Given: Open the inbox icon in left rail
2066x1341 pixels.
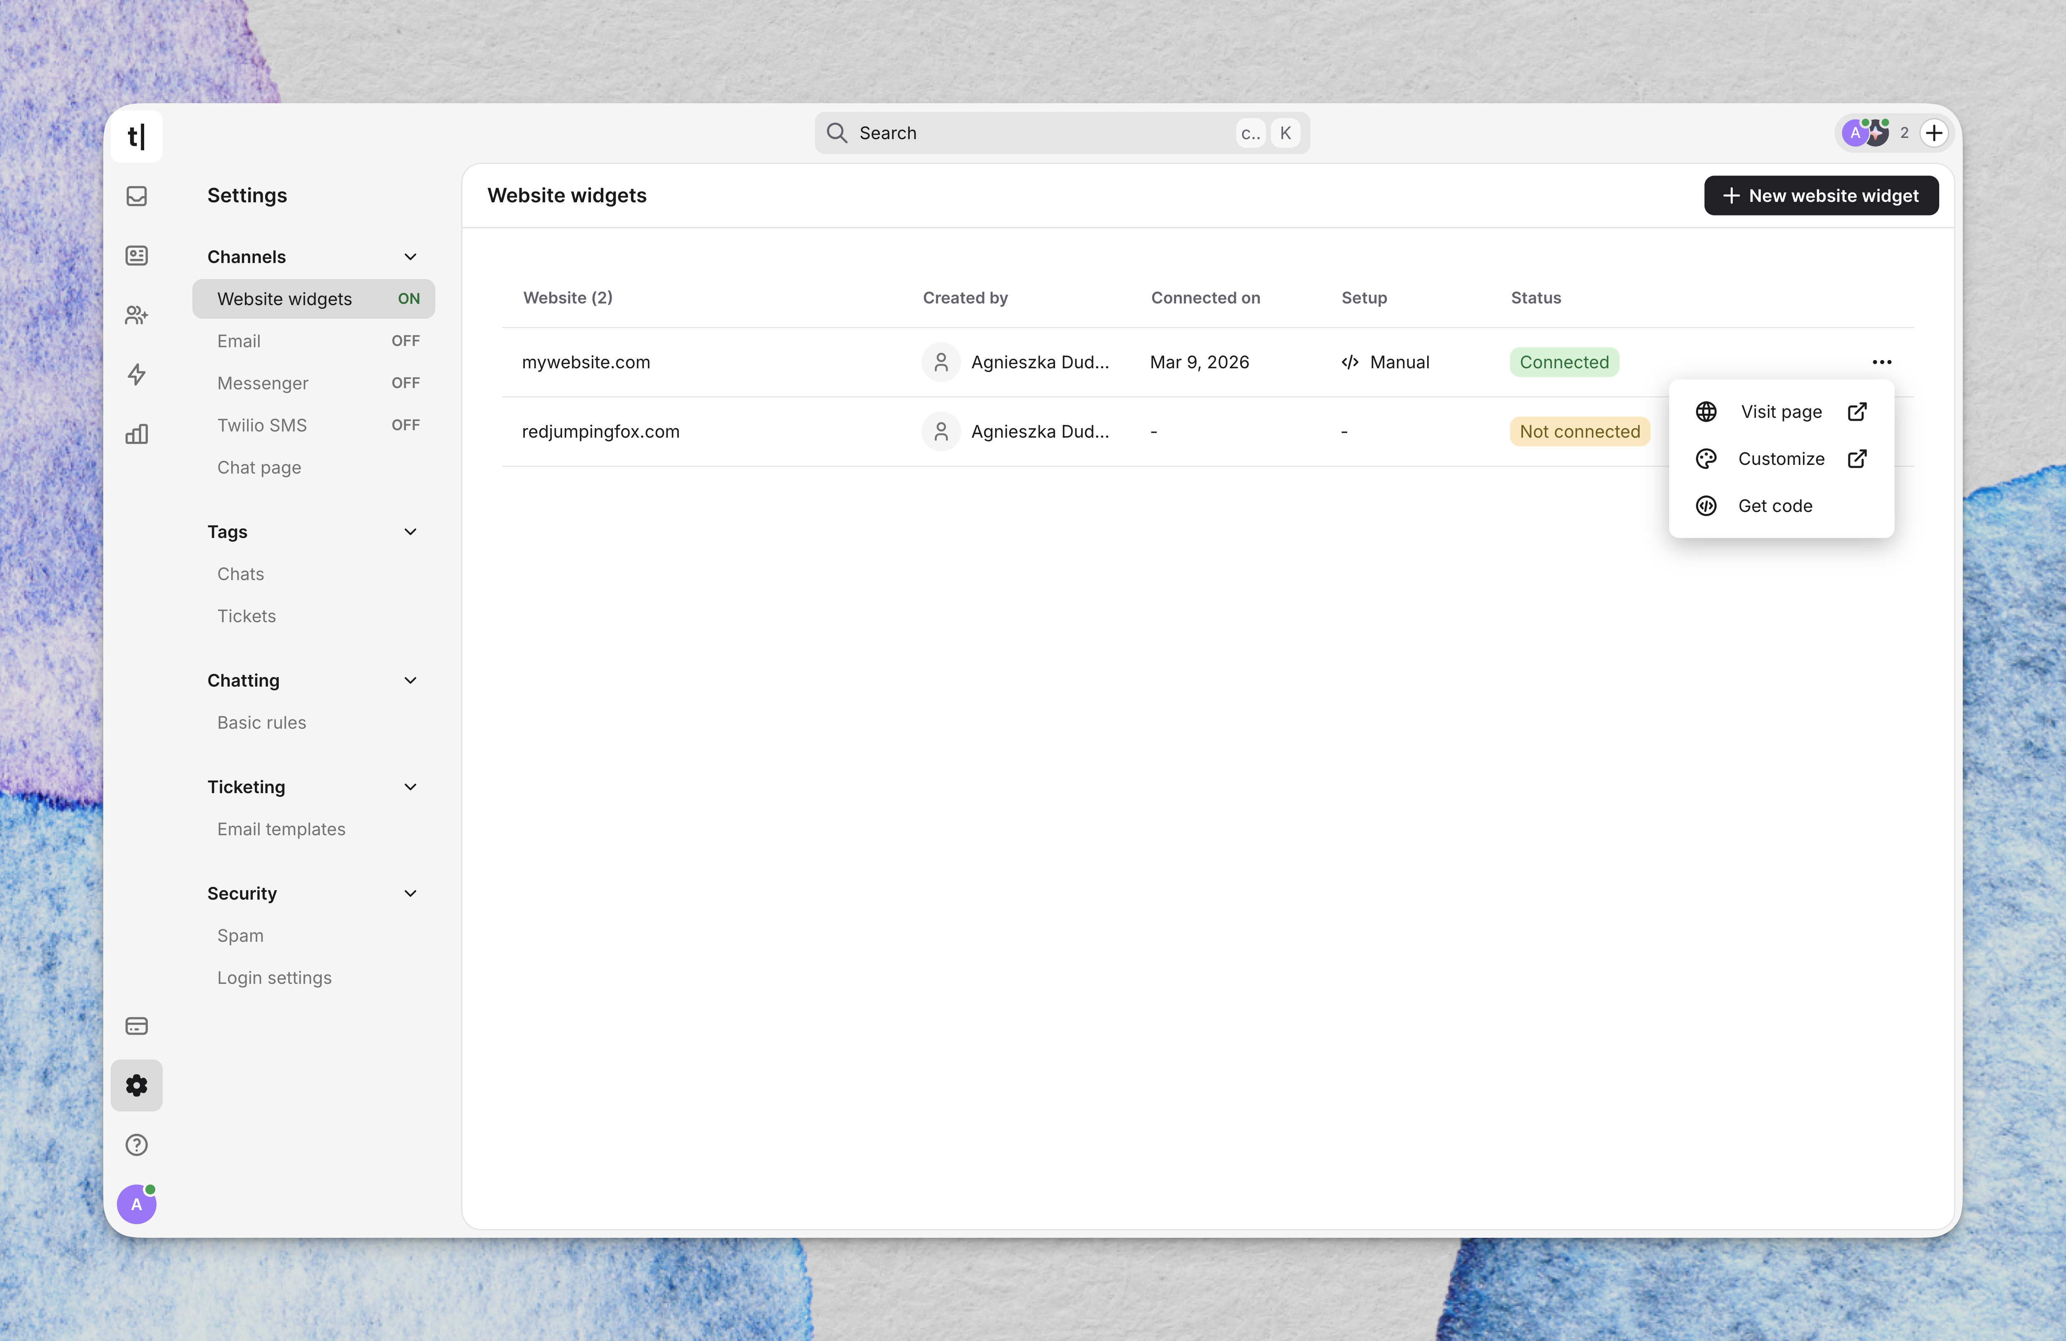Looking at the screenshot, I should point(136,196).
